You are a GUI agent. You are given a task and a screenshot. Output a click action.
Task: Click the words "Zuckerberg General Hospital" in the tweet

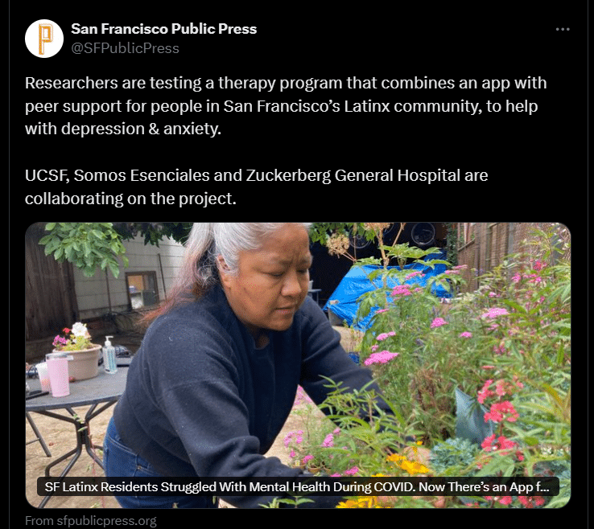(353, 175)
